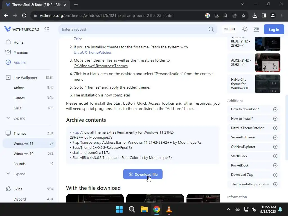Switch language to EN
Viewport: 288px width, 216px height.
coord(233,29)
